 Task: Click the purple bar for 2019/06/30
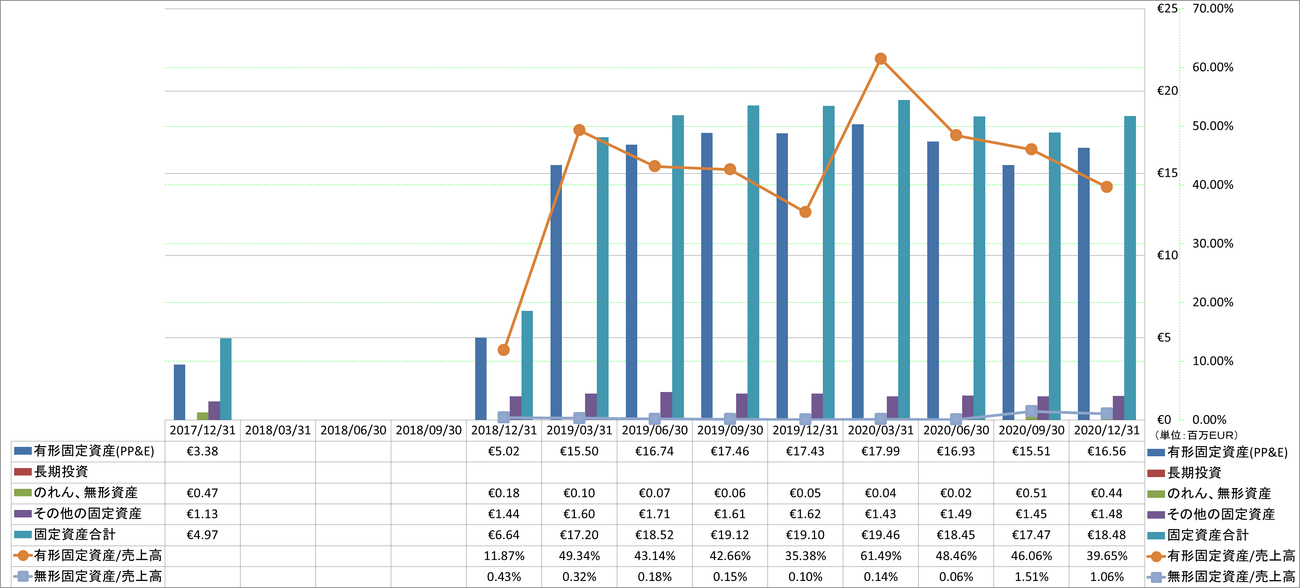click(x=666, y=405)
